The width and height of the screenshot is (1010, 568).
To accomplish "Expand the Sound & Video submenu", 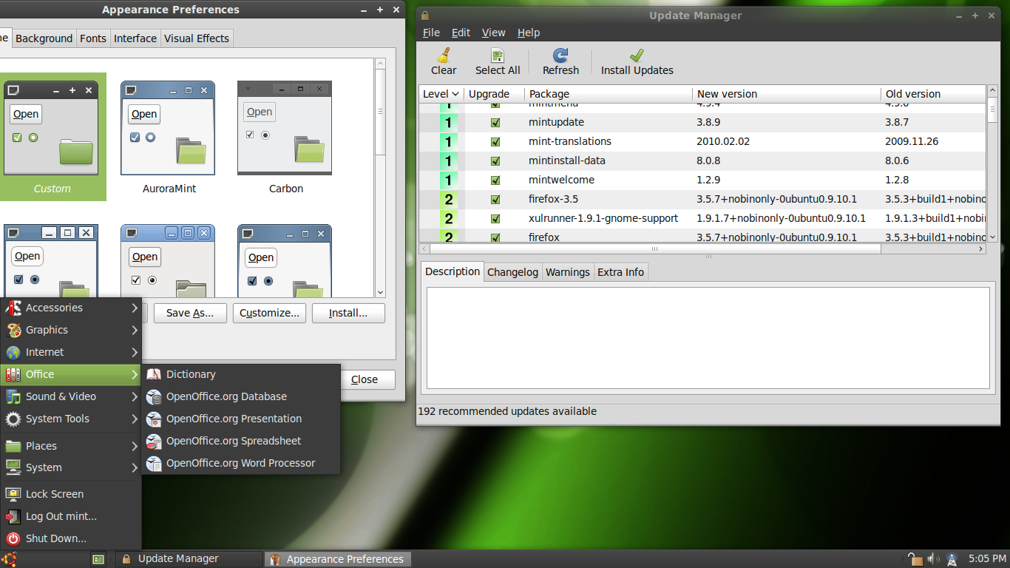I will [x=71, y=396].
